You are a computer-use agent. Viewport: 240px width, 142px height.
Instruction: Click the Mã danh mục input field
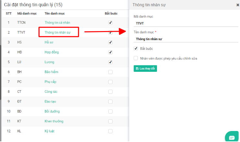coord(186,23)
